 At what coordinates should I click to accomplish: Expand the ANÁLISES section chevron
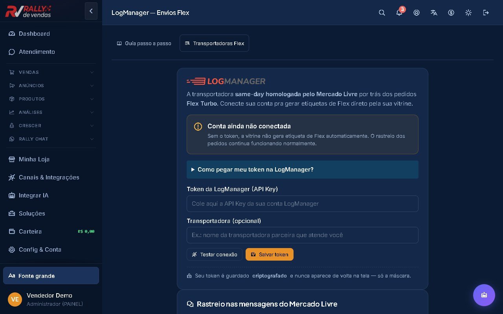92,112
